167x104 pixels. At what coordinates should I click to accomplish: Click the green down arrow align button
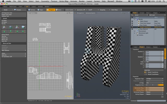(11, 31)
